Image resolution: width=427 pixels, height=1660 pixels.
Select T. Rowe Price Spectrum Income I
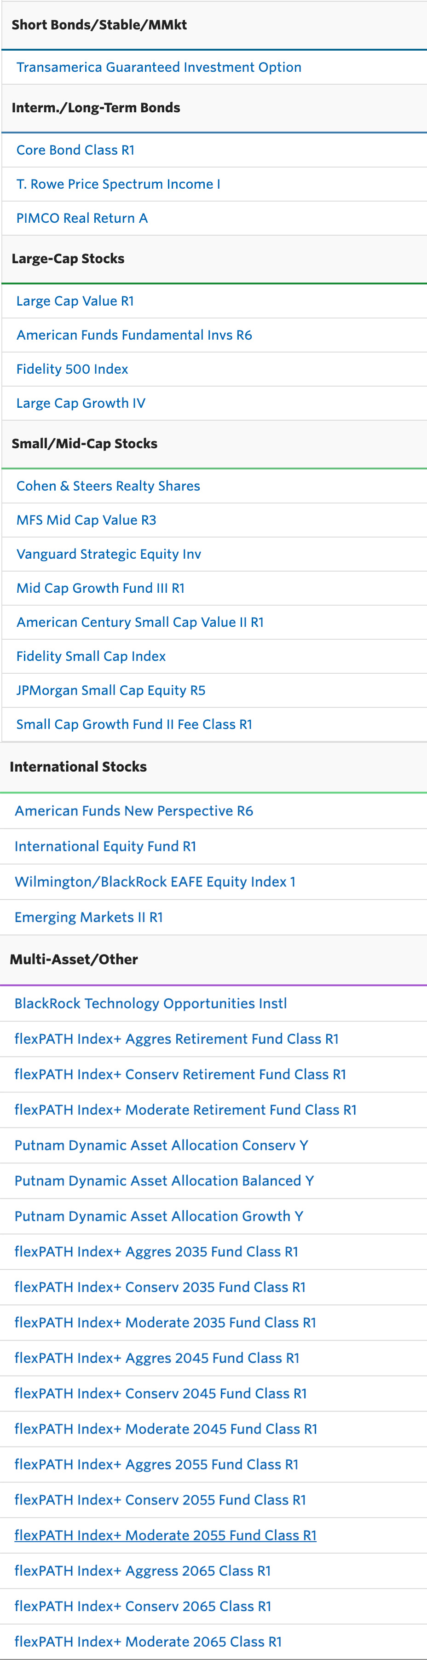click(x=118, y=184)
